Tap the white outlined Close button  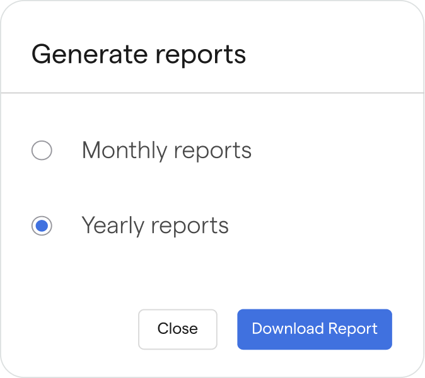pyautogui.click(x=177, y=329)
